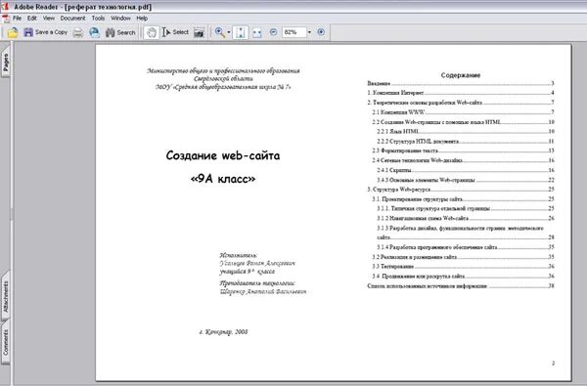Activate the Select text tool
The image size is (587, 386).
tap(175, 32)
